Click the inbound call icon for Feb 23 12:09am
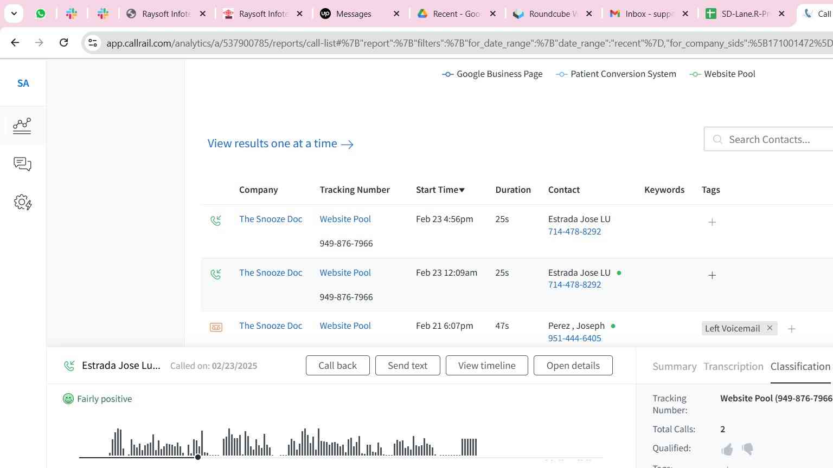 216,274
